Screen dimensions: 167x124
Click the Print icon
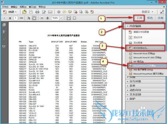[x=37, y=12]
